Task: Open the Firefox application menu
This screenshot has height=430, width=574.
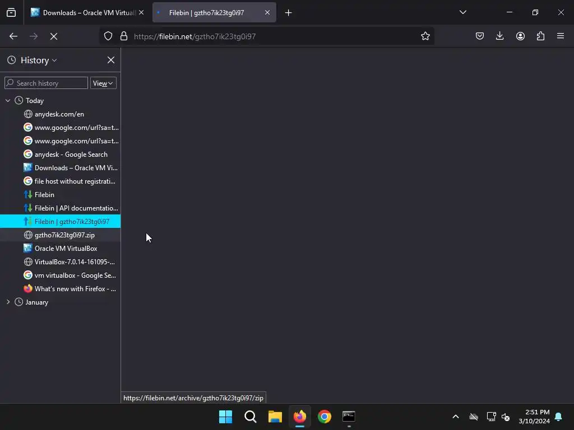Action: (561, 36)
